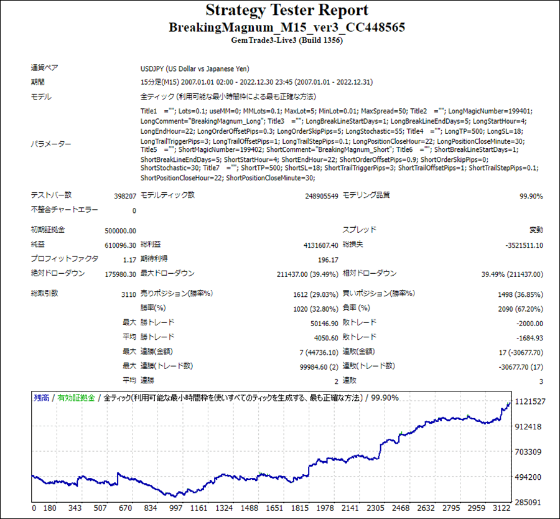560x519 pixels.
Task: Select the LongMagicNumber=199401 parameter text
Action: [x=490, y=111]
